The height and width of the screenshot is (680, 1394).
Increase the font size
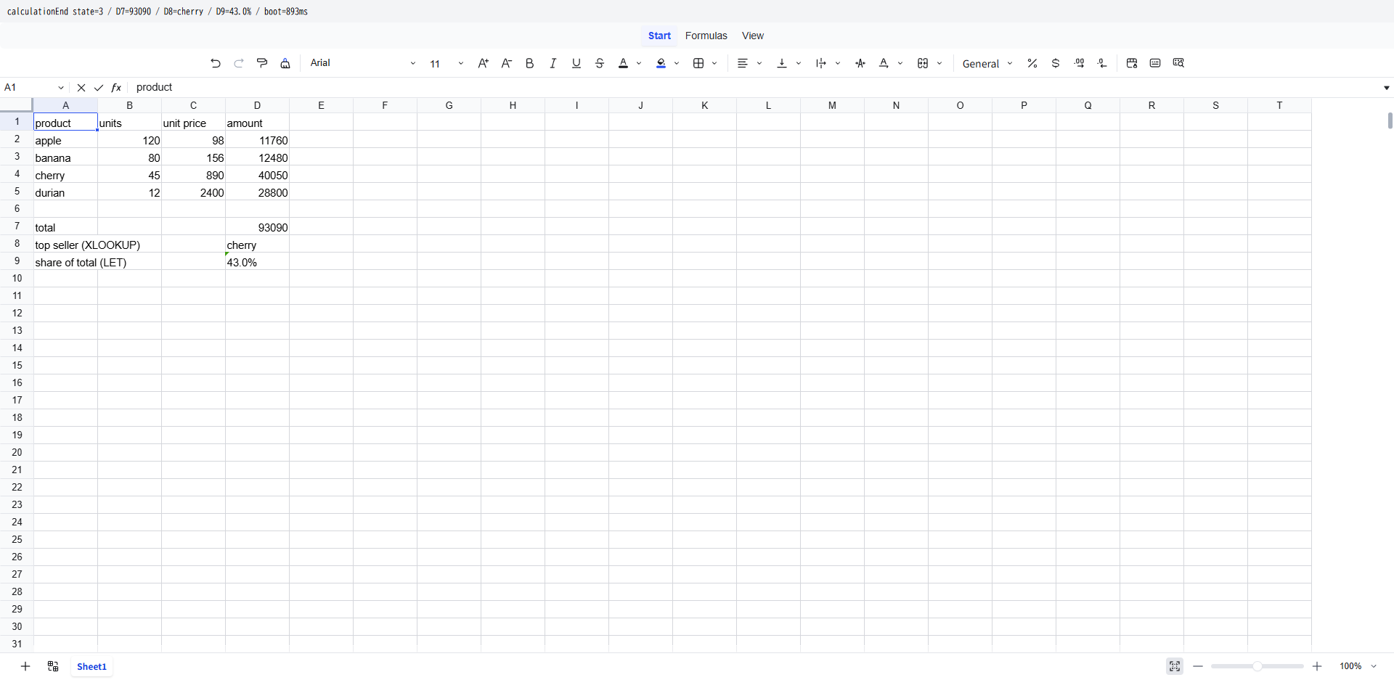coord(484,63)
